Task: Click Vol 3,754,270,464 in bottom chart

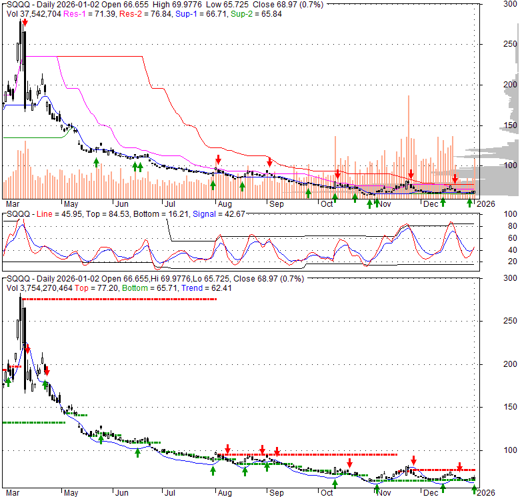Action: 39,288
